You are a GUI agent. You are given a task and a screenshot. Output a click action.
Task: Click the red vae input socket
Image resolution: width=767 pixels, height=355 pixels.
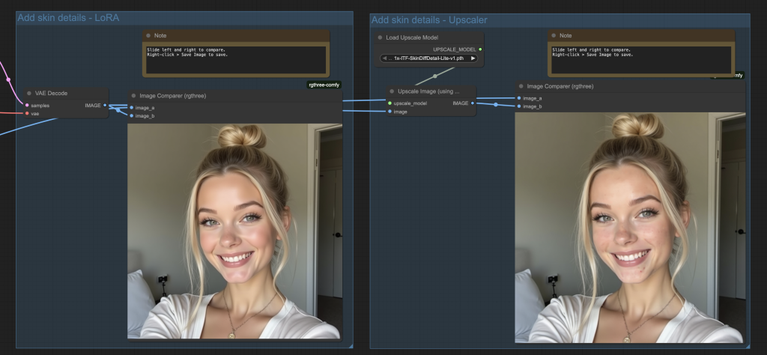(x=28, y=114)
